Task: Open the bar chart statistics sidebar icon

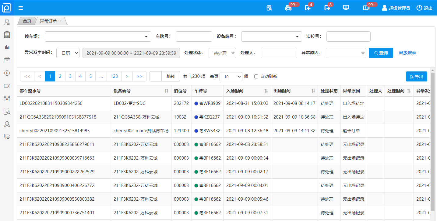Action: pyautogui.click(x=7, y=47)
